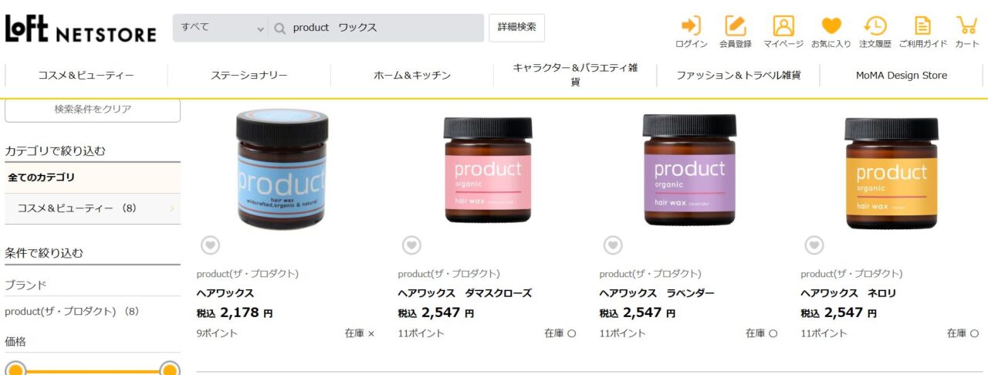Image resolution: width=988 pixels, height=375 pixels.
Task: Favorite the blue ヘアワックス product heart
Action: pos(210,245)
